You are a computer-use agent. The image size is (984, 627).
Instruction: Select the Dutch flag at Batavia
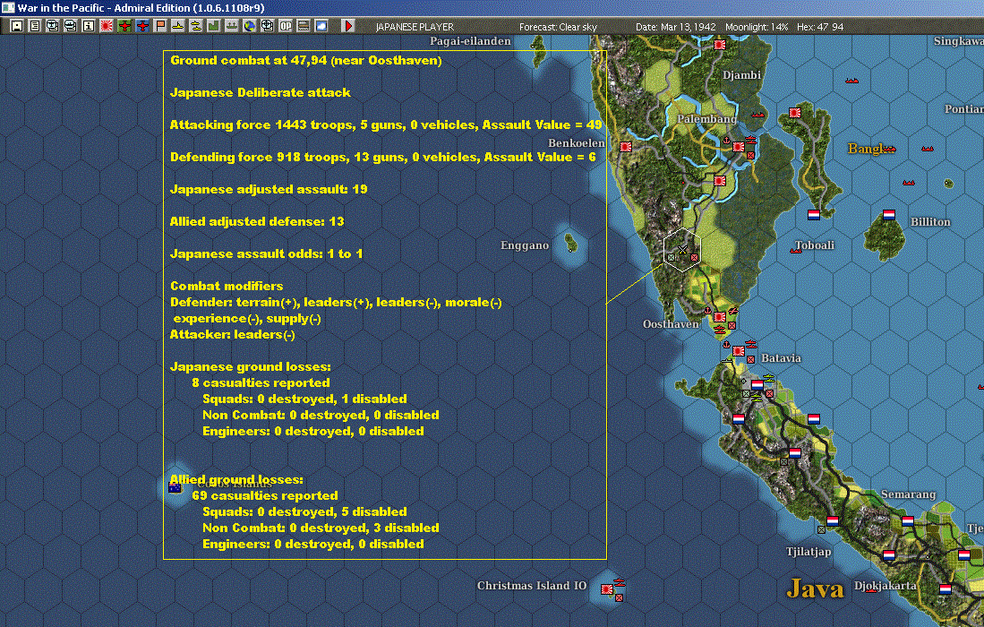(757, 385)
